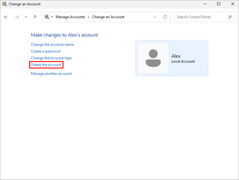This screenshot has height=180, width=239.
Task: Go up one level with Up arrow
Action: pos(35,17)
